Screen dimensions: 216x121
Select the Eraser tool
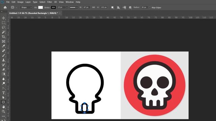click(x=3, y=69)
